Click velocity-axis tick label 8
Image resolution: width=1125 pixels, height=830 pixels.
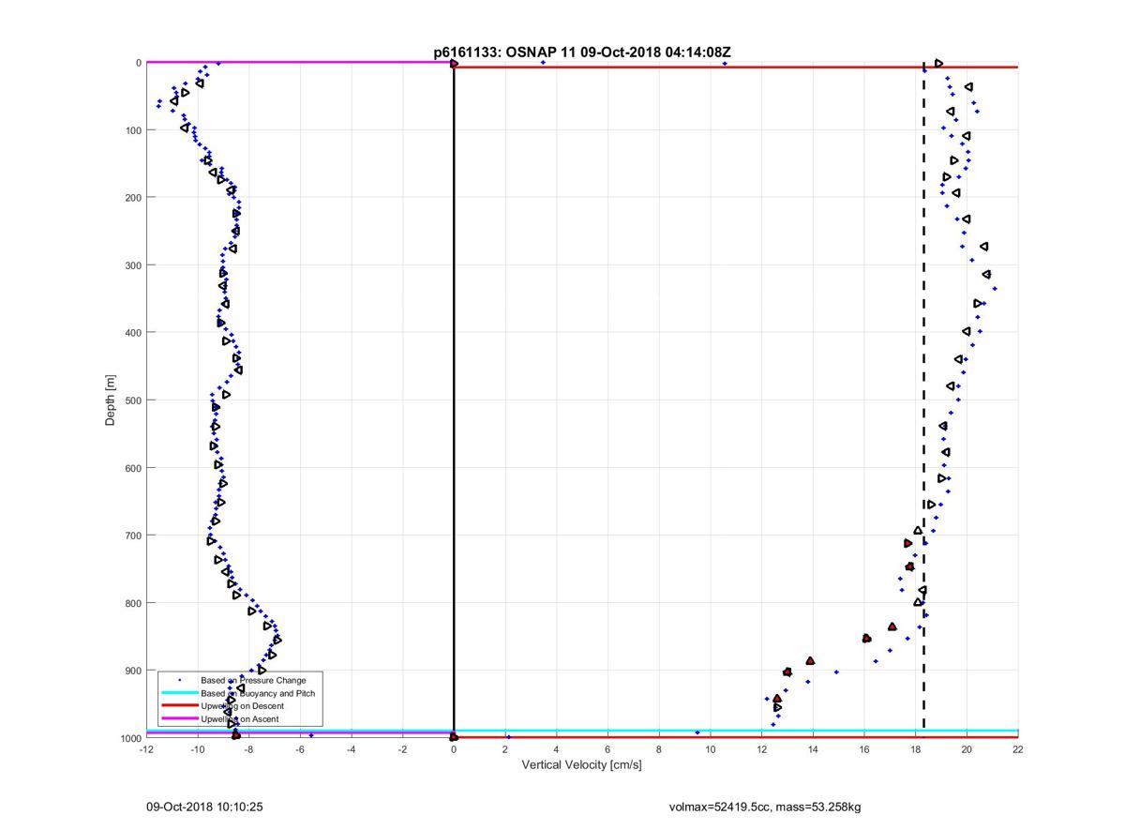tap(659, 749)
